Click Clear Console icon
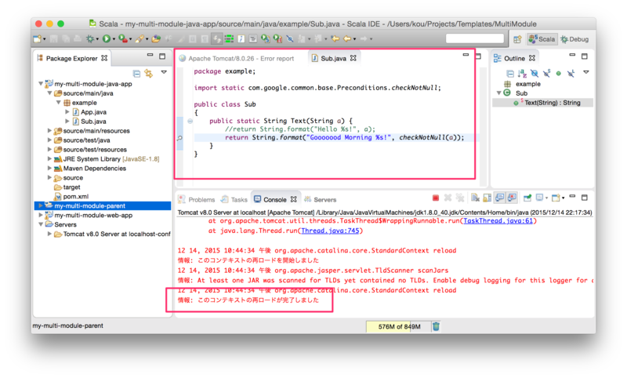This screenshot has height=378, width=627. pyautogui.click(x=474, y=198)
